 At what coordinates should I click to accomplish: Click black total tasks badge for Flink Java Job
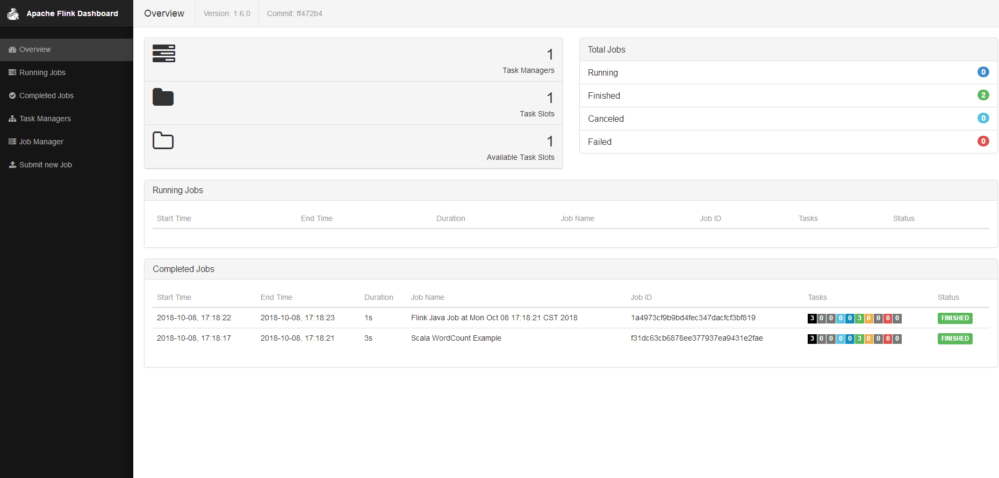coord(812,318)
